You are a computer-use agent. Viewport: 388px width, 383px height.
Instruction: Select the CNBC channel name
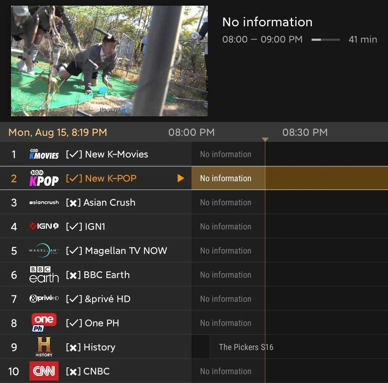coord(97,371)
